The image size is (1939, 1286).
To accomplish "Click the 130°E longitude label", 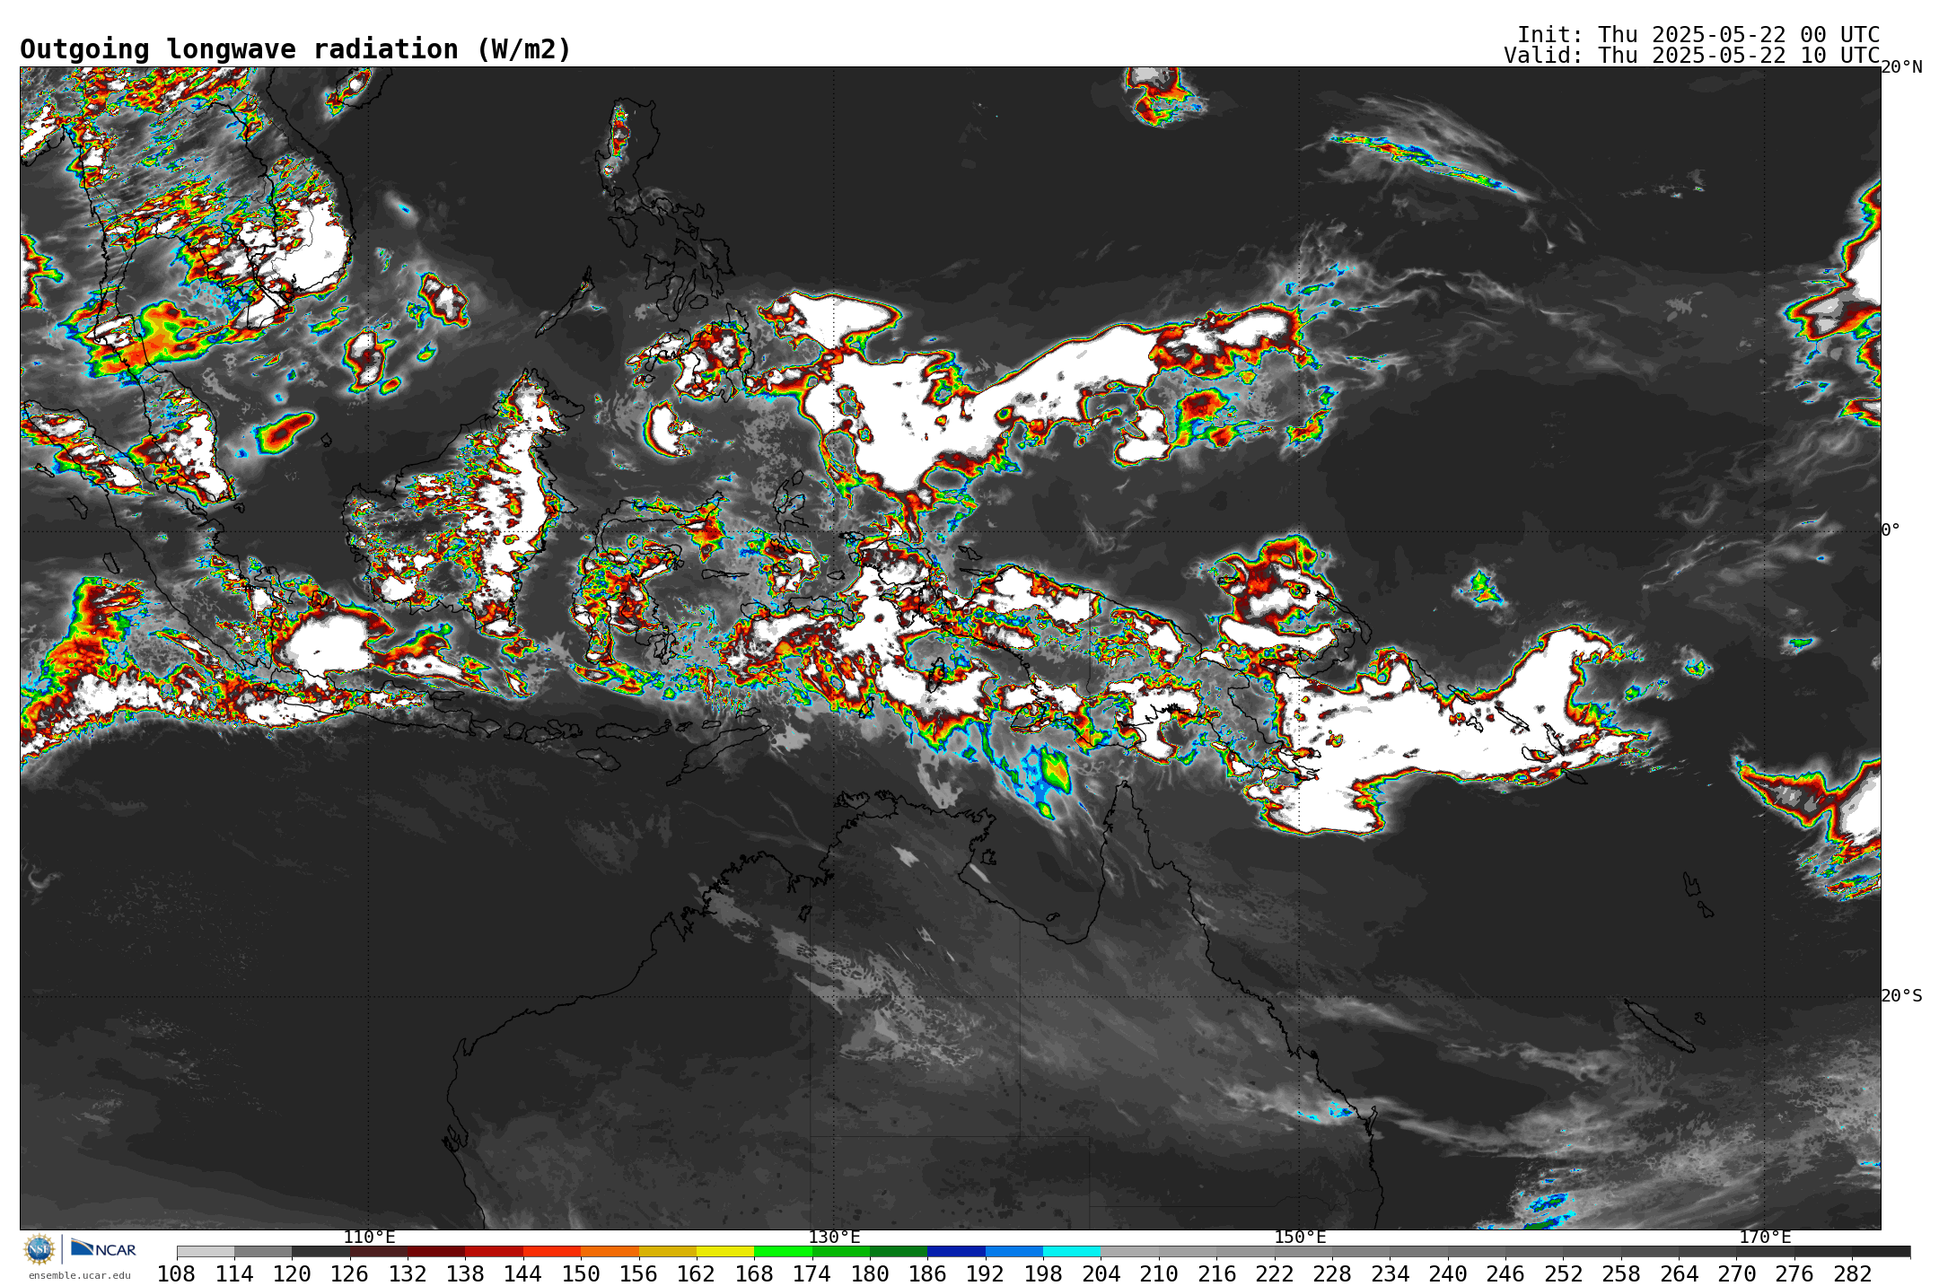I will [x=834, y=1238].
